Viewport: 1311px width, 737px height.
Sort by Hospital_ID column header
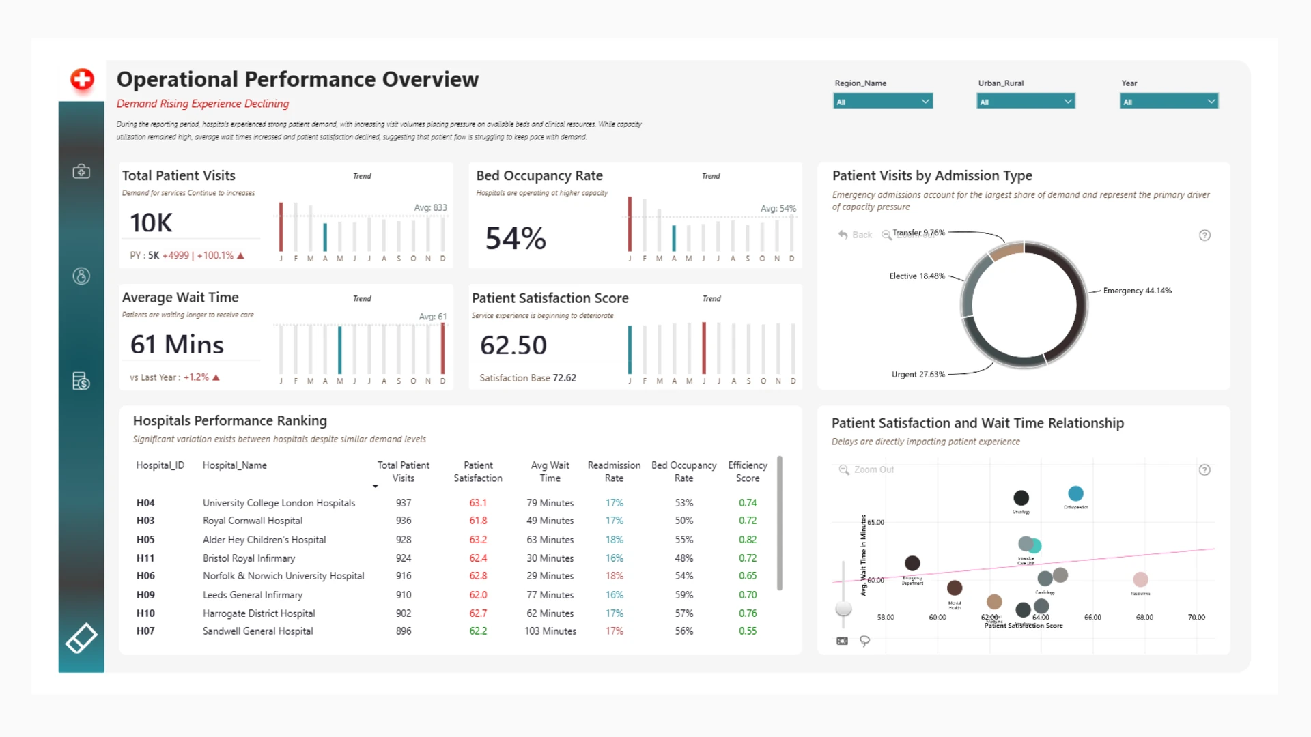click(160, 465)
